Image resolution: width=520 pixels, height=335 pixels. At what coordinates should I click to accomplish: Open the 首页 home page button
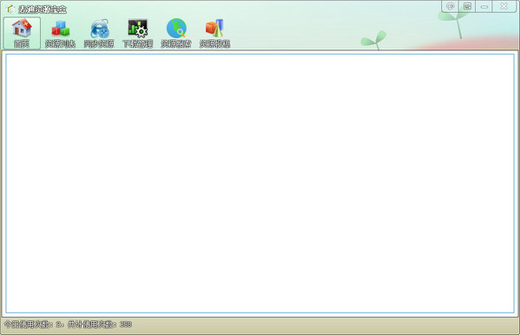22,33
